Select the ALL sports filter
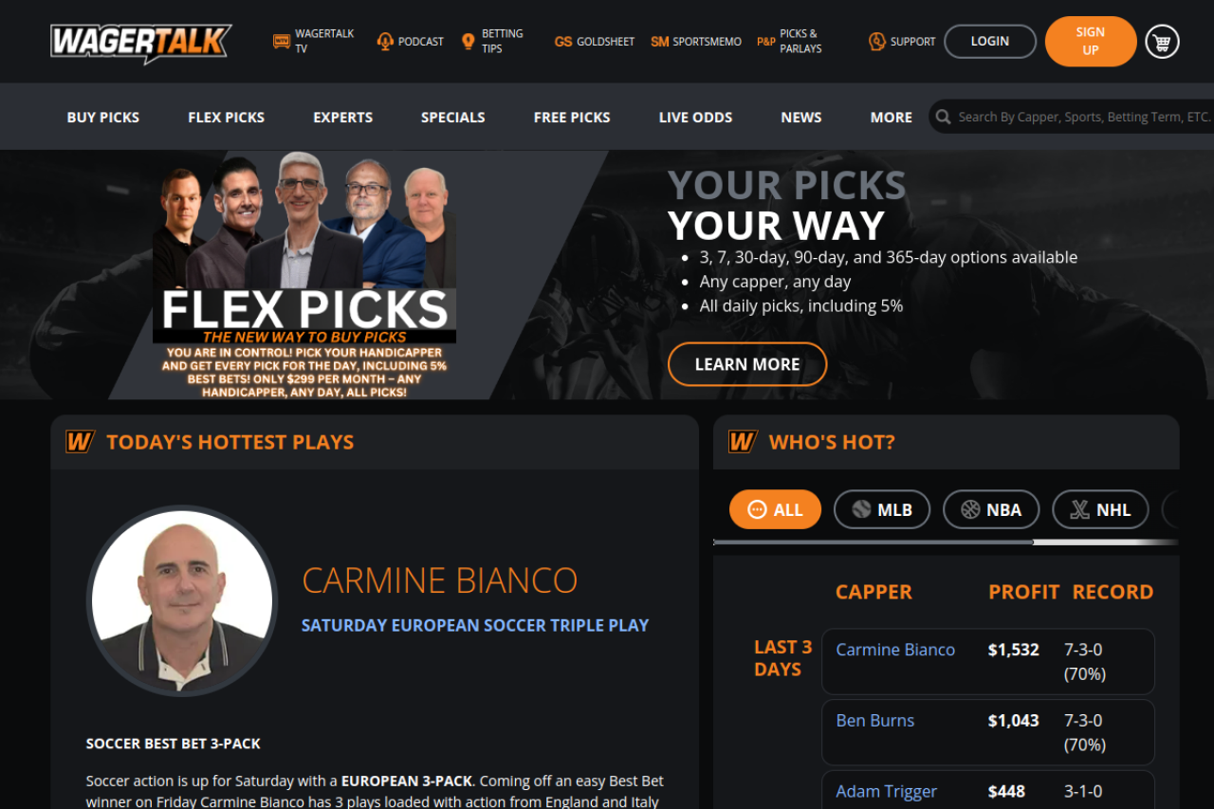 tap(775, 509)
